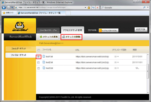Check the test2.txt checkbox
The width and height of the screenshot is (151, 102).
tap(39, 63)
